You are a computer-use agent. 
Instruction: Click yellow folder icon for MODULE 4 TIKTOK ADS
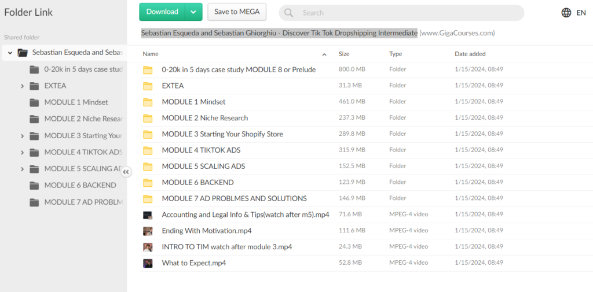[x=148, y=150]
